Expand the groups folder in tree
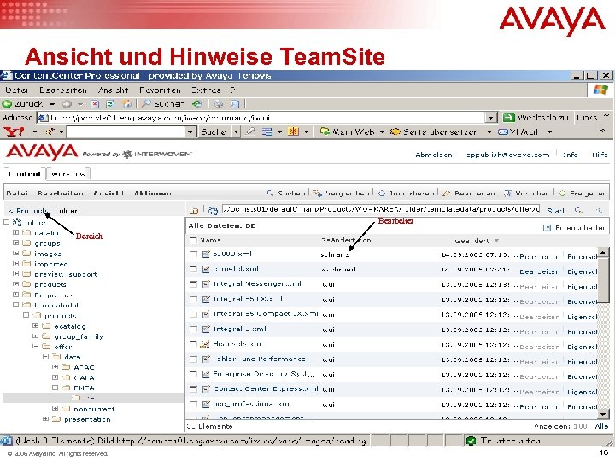This screenshot has width=615, height=461. (15, 243)
